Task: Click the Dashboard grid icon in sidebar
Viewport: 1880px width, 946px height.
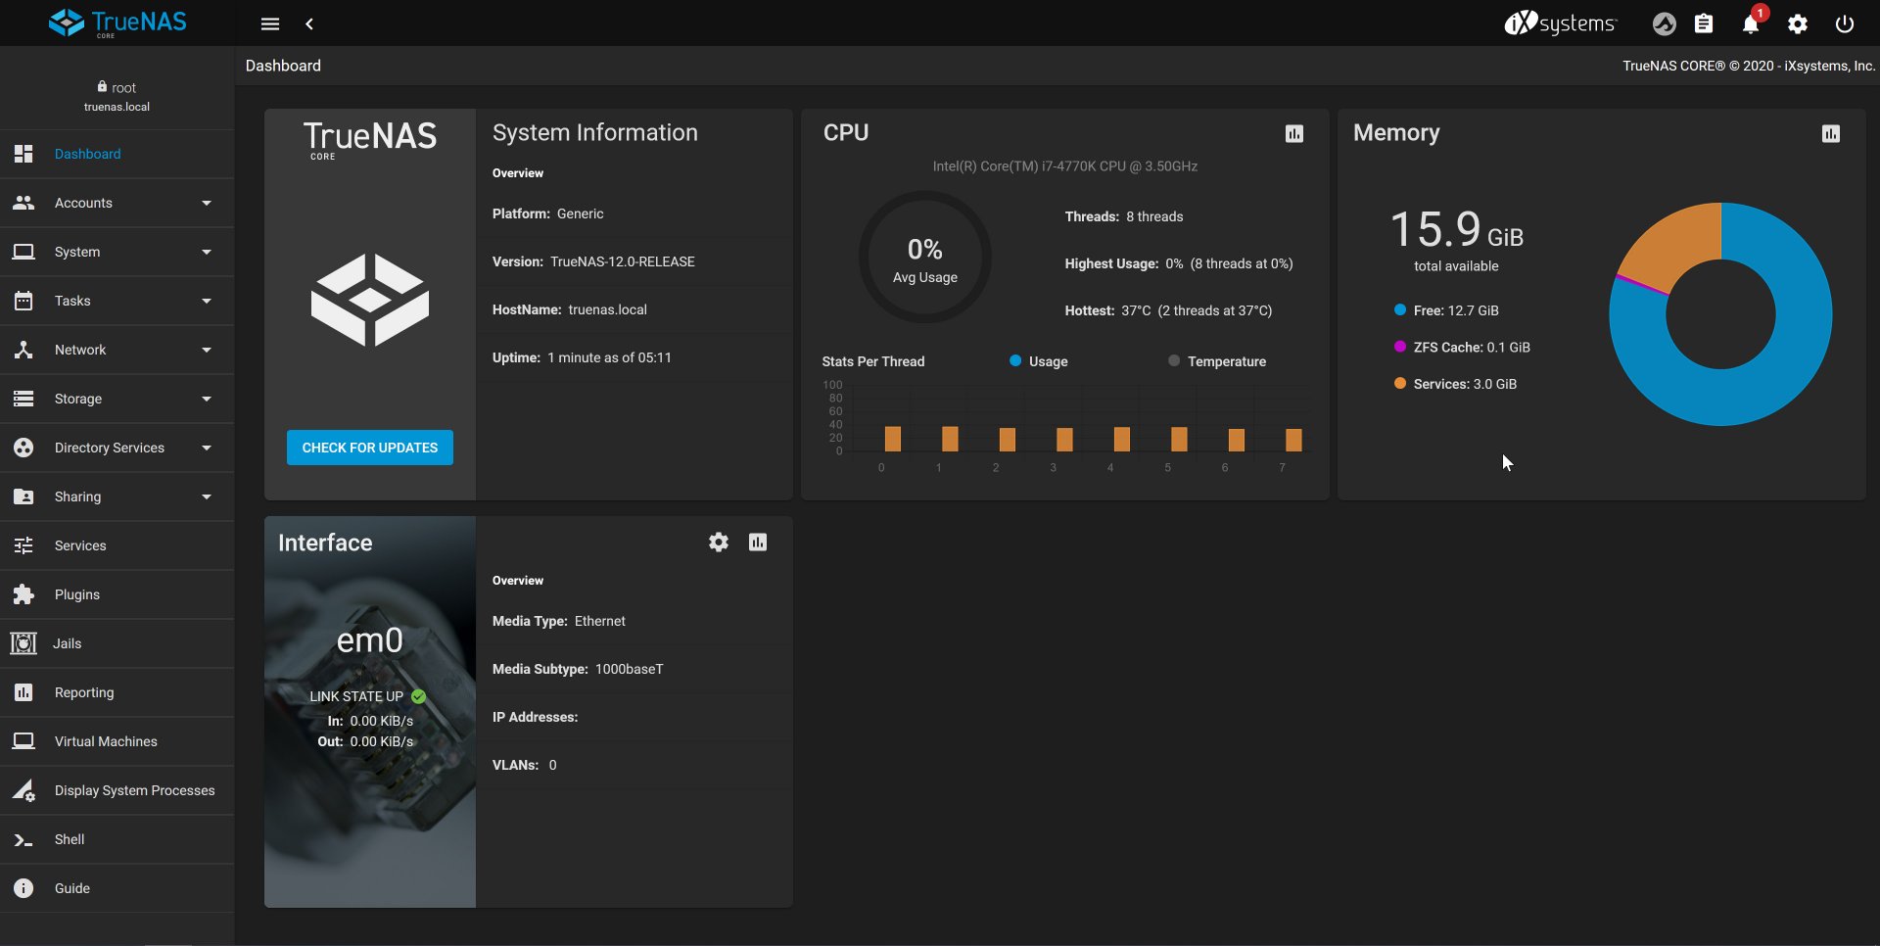Action: coord(23,154)
